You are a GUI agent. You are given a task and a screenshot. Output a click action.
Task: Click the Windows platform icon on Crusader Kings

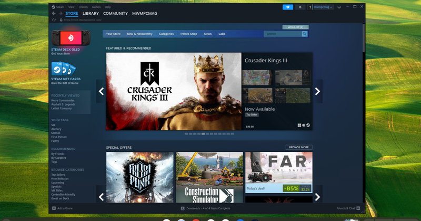[x=299, y=125]
